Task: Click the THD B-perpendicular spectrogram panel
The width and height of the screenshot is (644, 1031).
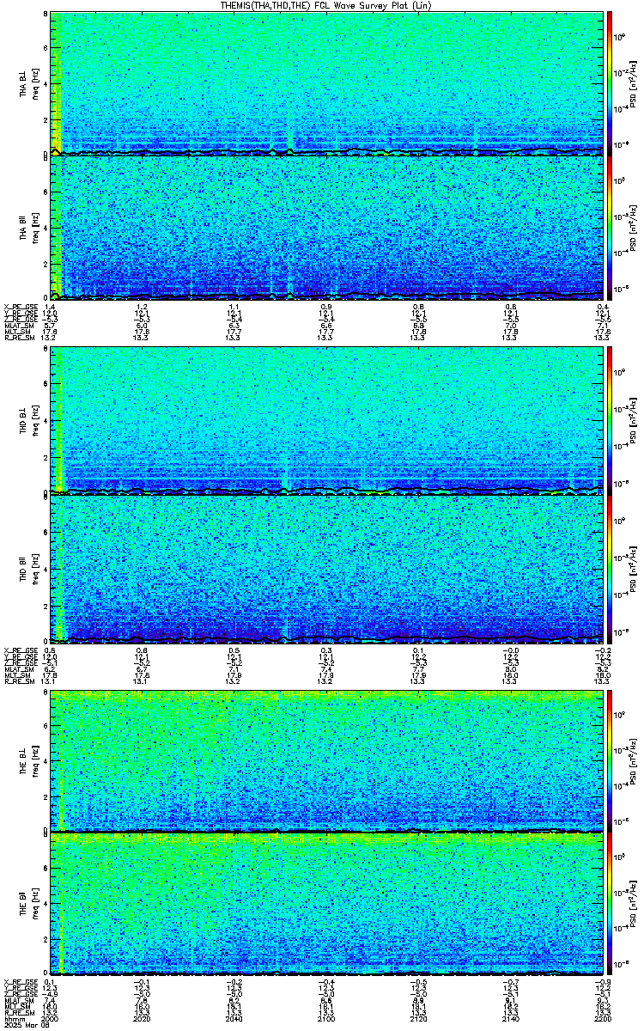Action: pyautogui.click(x=326, y=422)
